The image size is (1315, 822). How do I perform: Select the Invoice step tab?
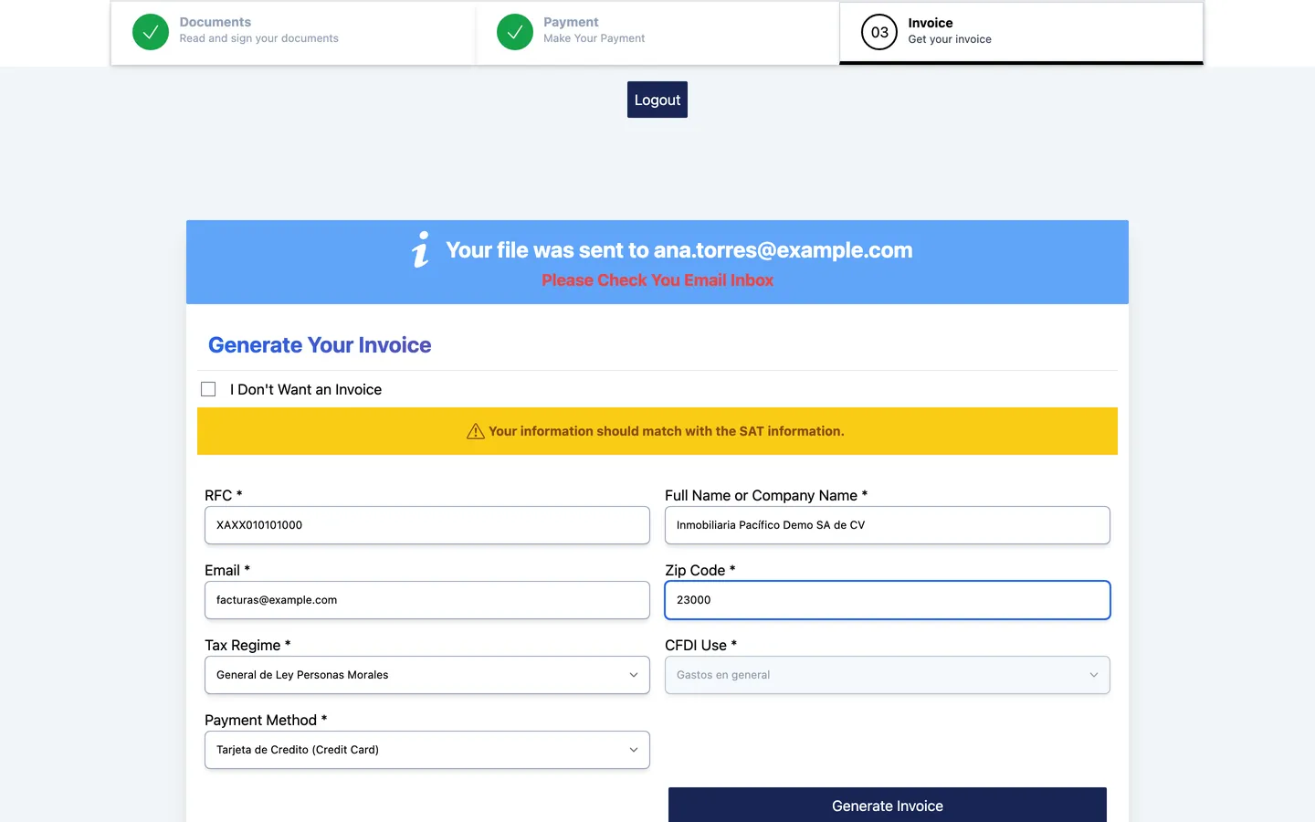pyautogui.click(x=1021, y=33)
